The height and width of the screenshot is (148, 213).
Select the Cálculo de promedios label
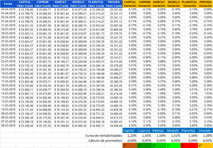point(105,140)
